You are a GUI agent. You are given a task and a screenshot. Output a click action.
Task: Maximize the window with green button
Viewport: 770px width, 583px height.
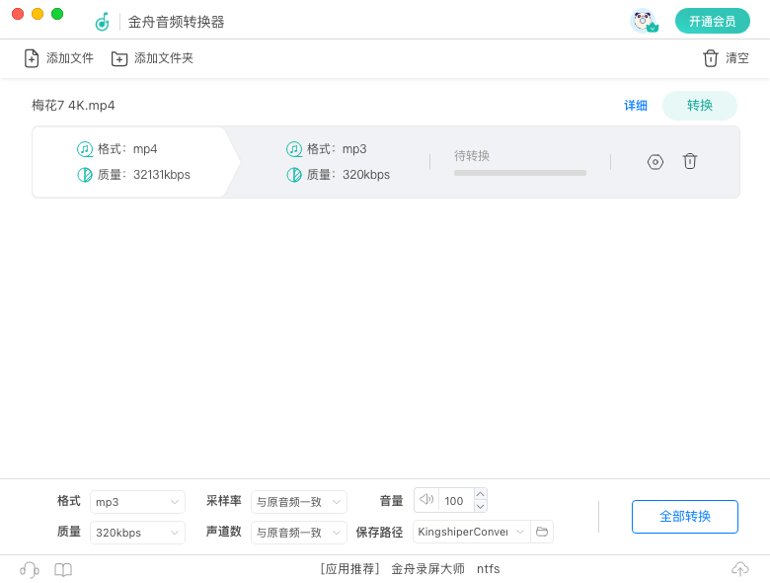point(57,14)
